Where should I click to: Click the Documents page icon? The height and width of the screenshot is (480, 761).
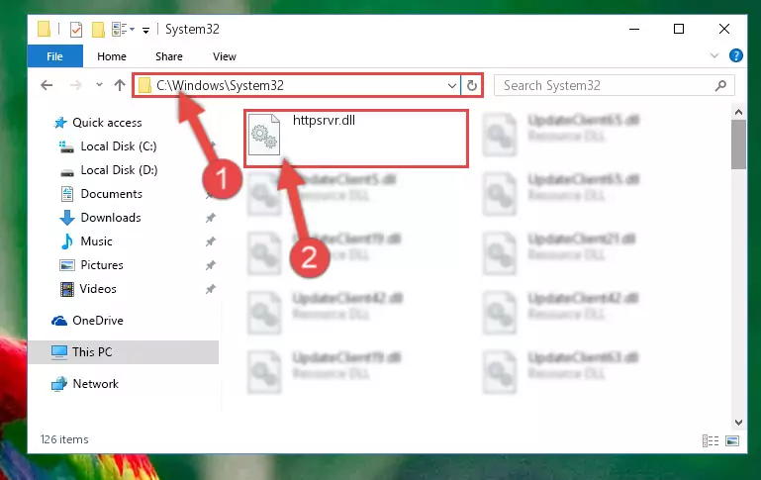67,194
